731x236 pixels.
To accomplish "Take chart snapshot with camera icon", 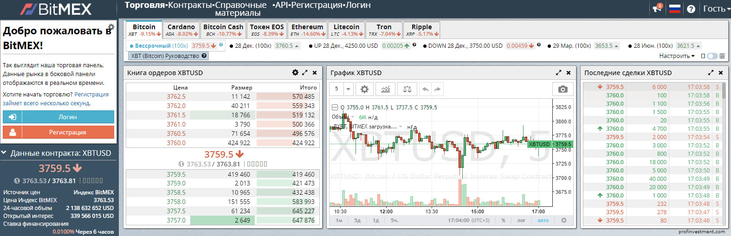I will [563, 89].
